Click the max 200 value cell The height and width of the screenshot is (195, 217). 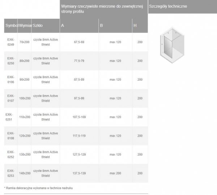click(115, 173)
